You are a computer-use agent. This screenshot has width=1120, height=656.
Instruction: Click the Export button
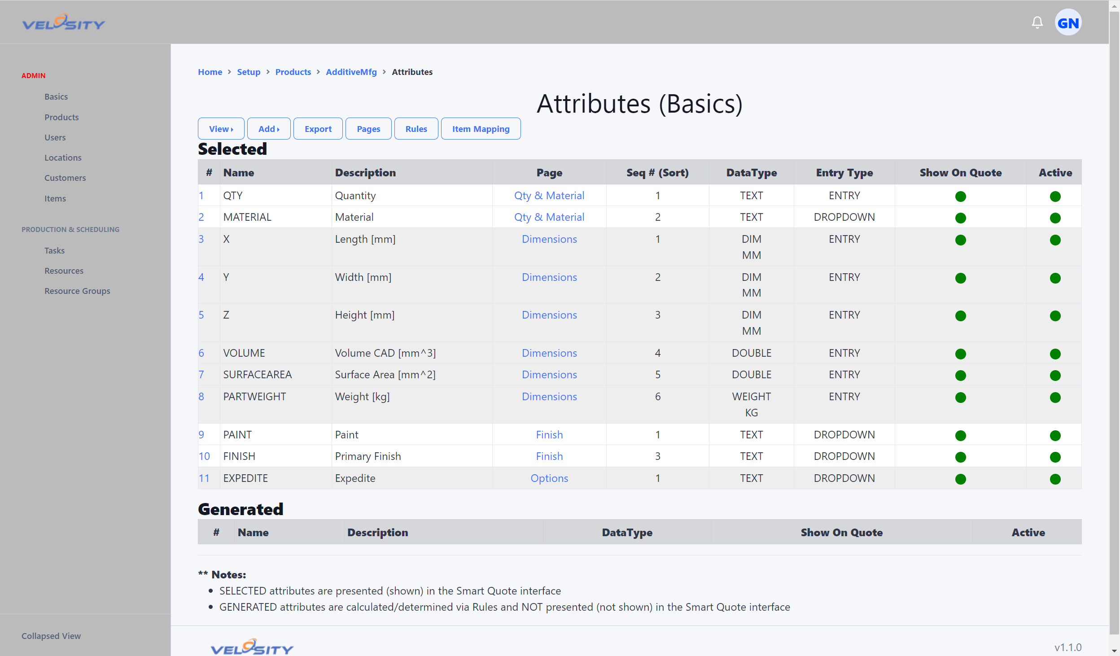[x=318, y=129]
